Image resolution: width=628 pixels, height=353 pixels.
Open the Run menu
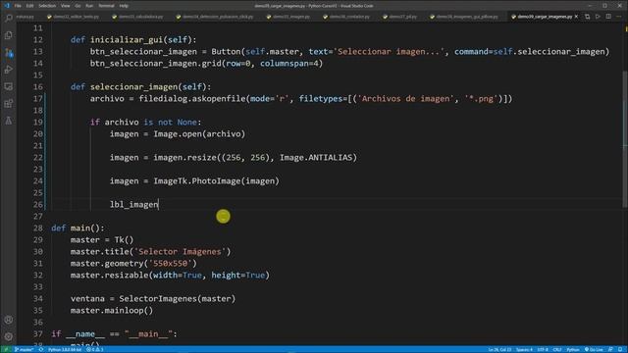89,6
